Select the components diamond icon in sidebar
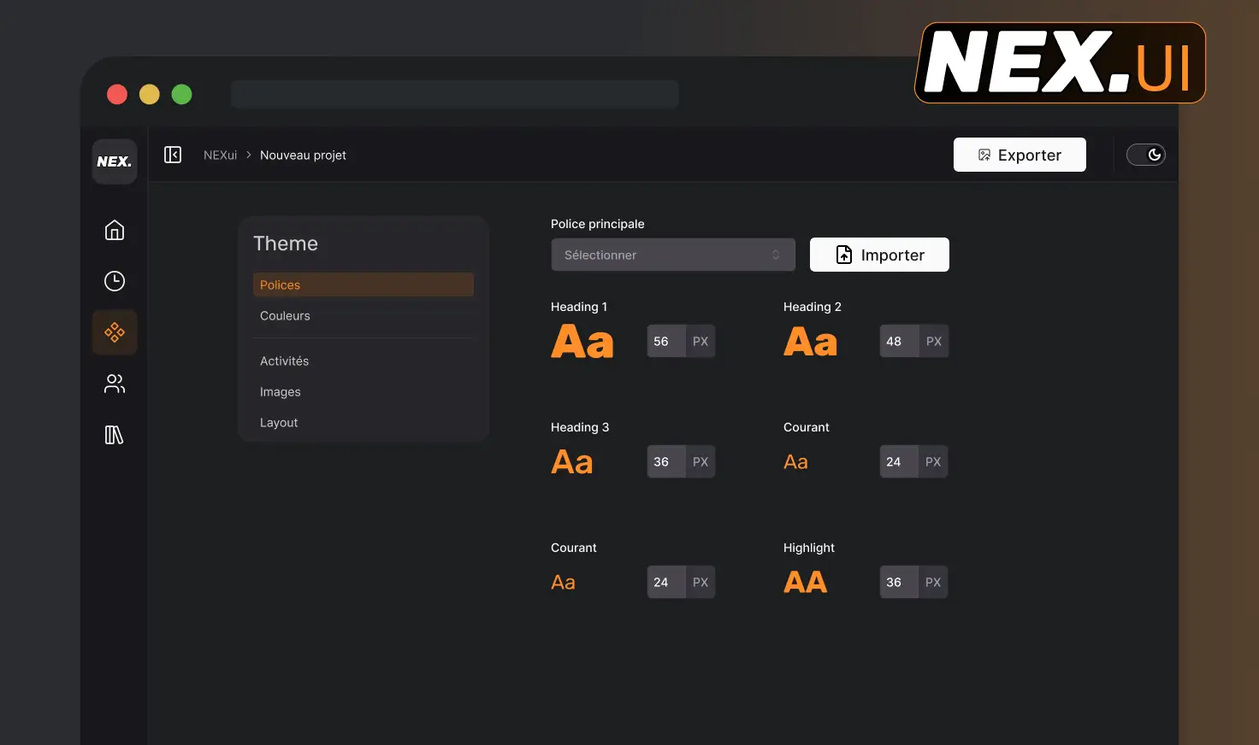 click(x=115, y=332)
